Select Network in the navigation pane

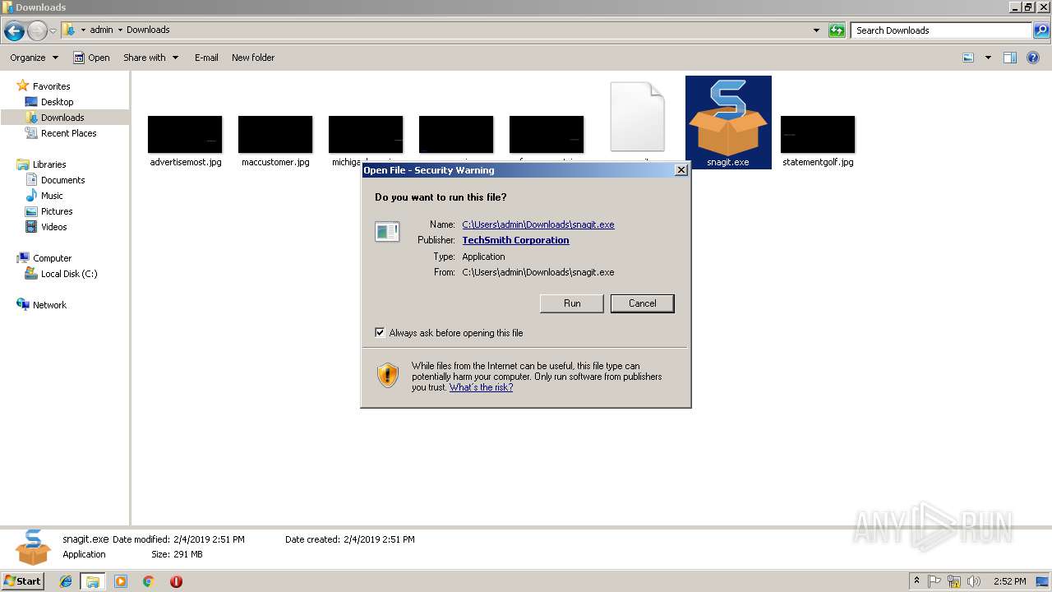[49, 305]
